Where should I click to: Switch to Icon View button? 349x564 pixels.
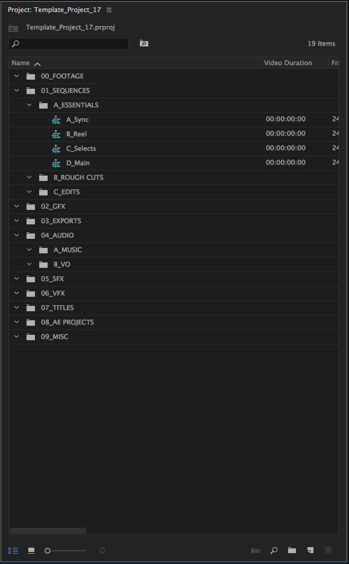pyautogui.click(x=31, y=550)
